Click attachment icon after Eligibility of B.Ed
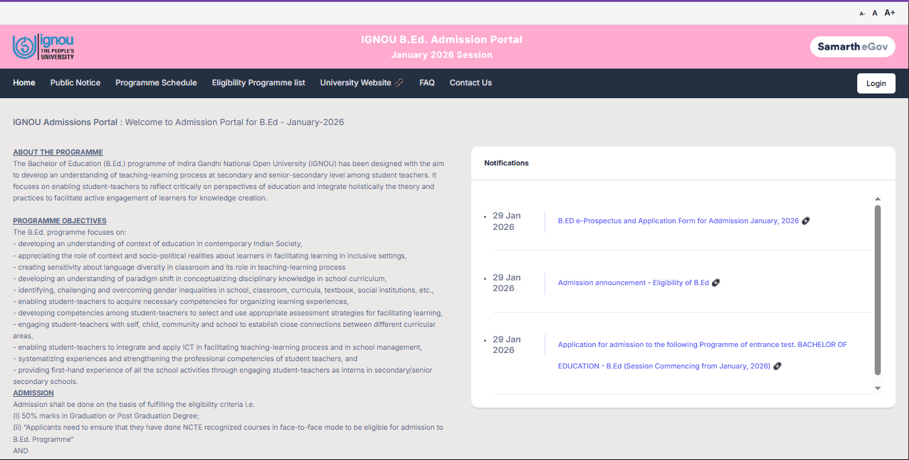 pos(716,282)
